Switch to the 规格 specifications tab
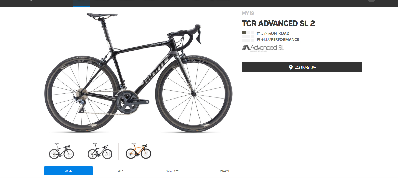The image size is (398, 179). point(121,171)
